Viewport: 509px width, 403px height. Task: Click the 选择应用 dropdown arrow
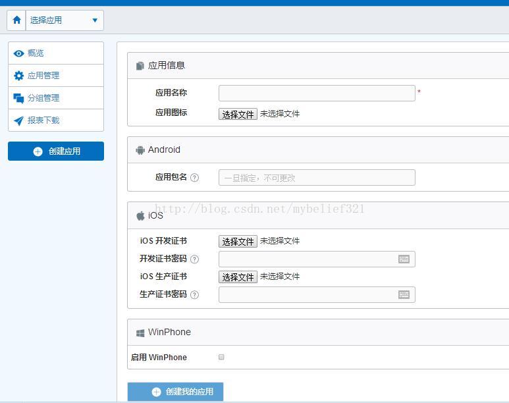pyautogui.click(x=95, y=20)
